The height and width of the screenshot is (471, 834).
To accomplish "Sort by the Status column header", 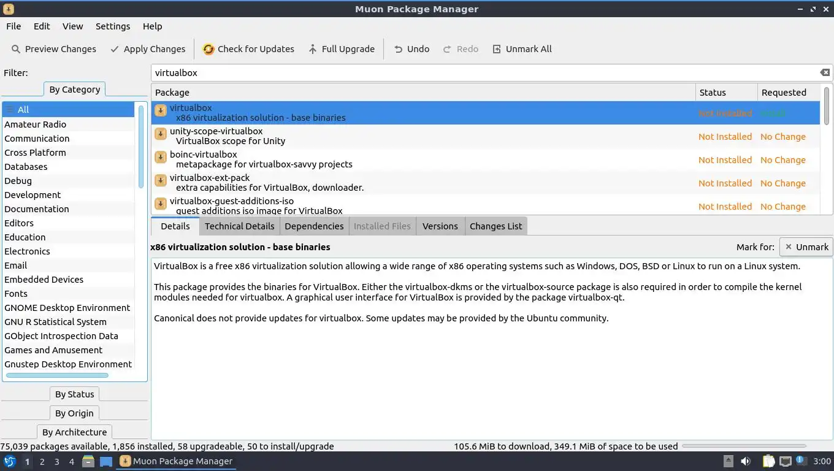I will [727, 93].
